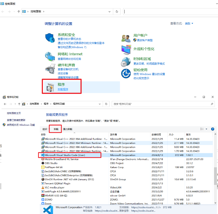Open 启用或关闭 Windows 功能 link

(21, 125)
